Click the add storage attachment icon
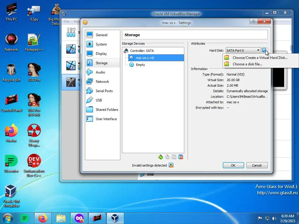The image size is (299, 224). coord(174,157)
